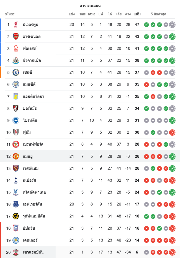Click the Nottingham Forest crest icon
The image size is (180, 261).
coord(16,49)
